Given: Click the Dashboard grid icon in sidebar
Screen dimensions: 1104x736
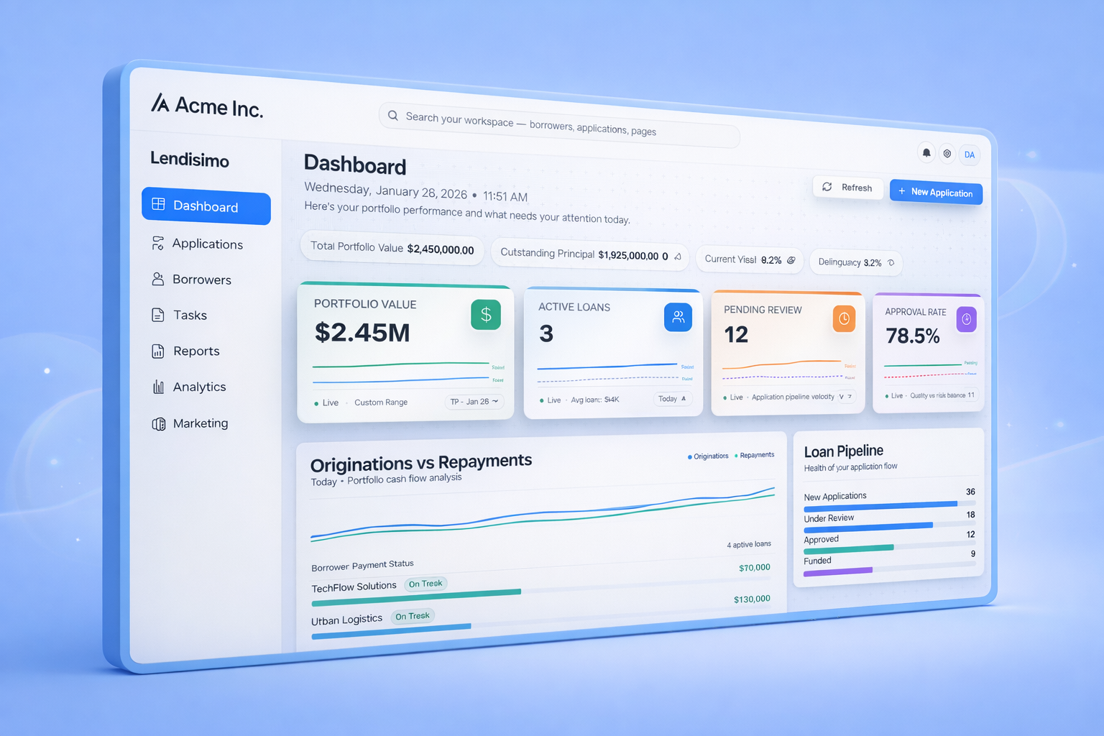Looking at the screenshot, I should coord(158,204).
